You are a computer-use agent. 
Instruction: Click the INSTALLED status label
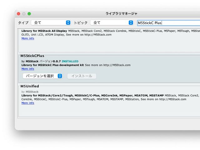pos(70,61)
